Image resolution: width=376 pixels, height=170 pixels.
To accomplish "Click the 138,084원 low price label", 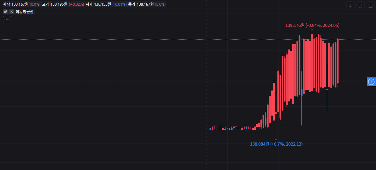I will (x=276, y=144).
